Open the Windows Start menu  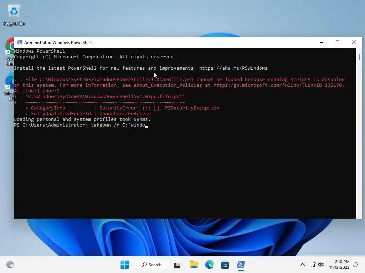pyautogui.click(x=124, y=264)
